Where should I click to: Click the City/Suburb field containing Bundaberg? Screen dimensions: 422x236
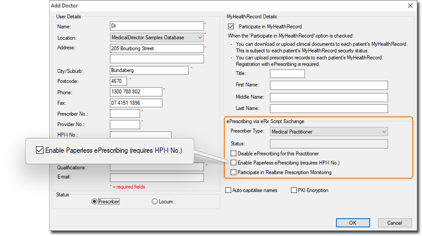point(149,71)
